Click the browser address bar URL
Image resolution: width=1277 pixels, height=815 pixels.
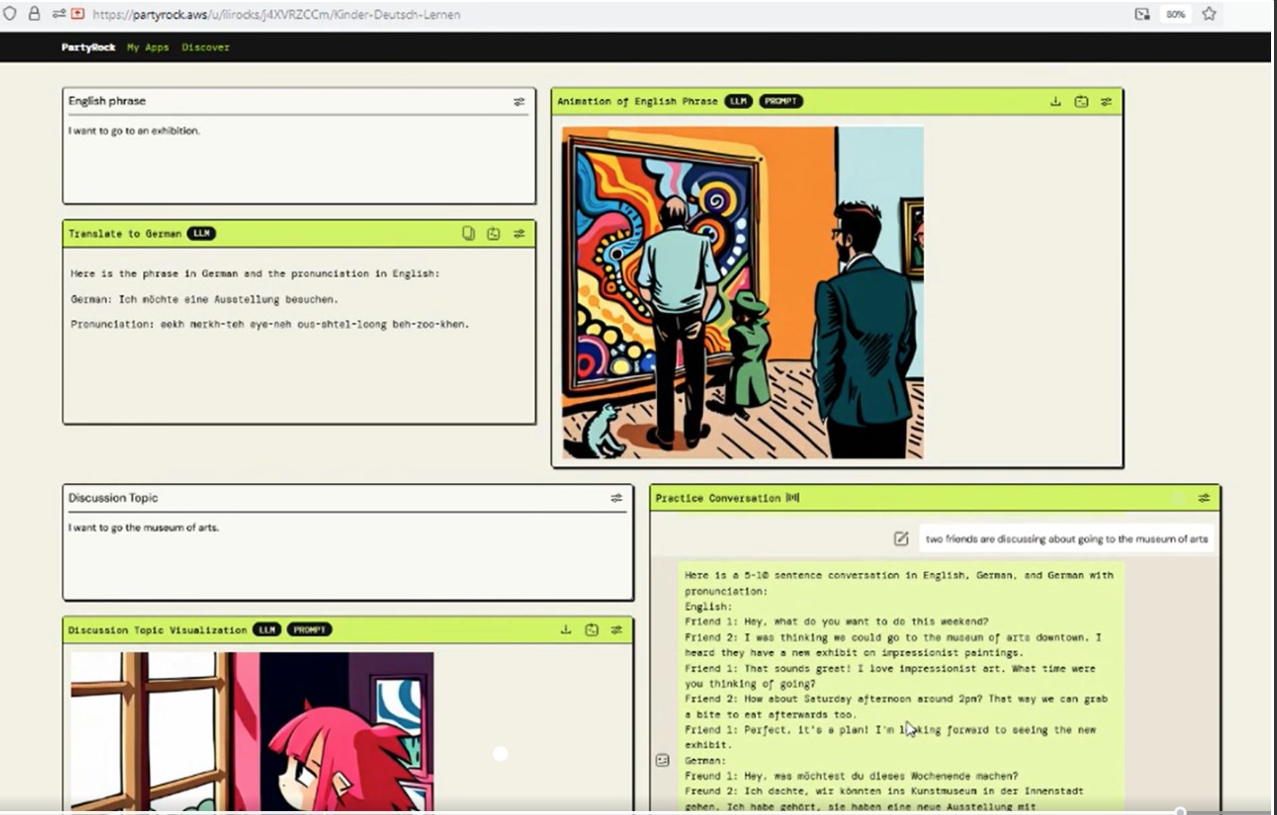[x=277, y=15]
